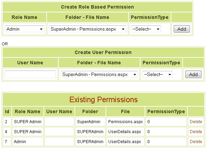Click Role Name header in Existing Permissions

point(28,111)
